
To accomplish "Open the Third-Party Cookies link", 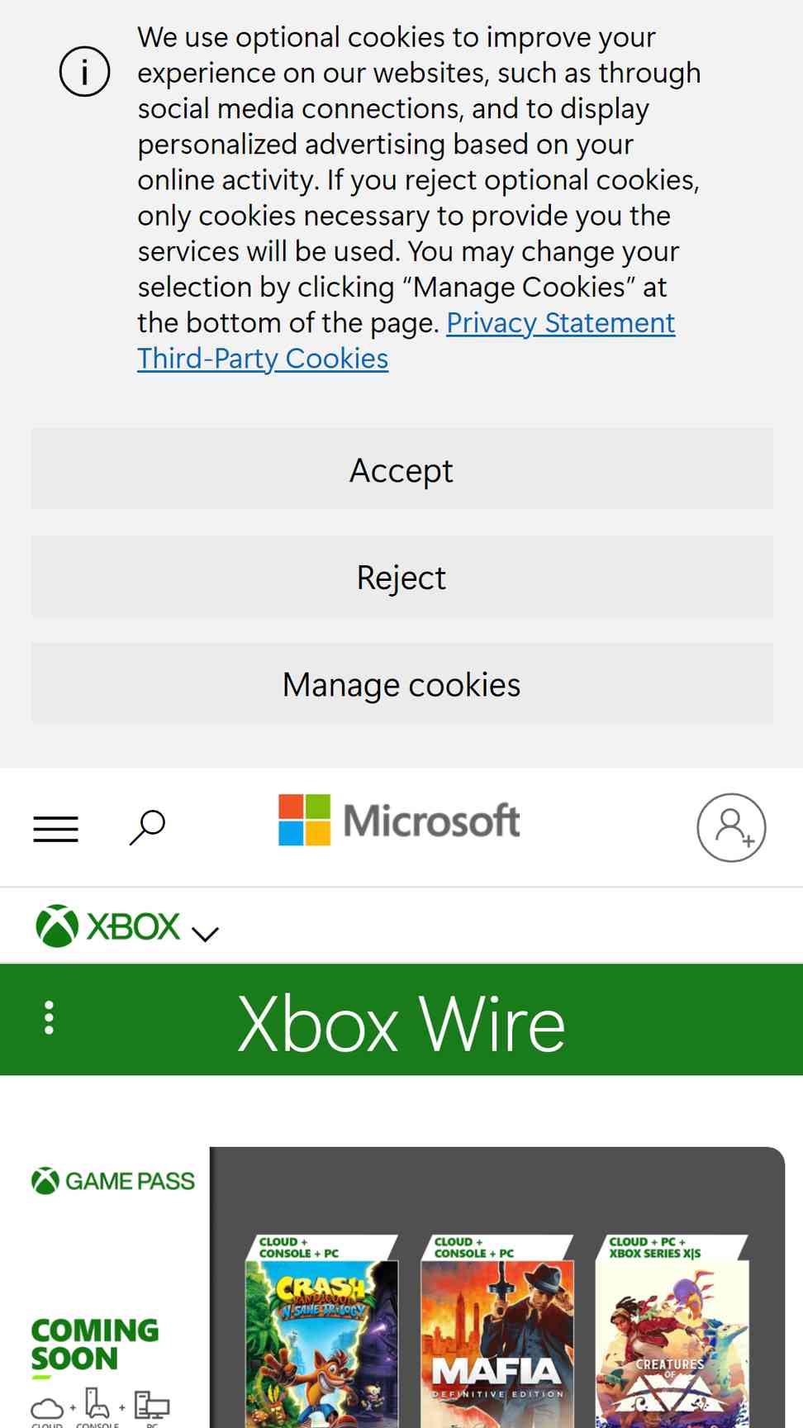I will (263, 359).
